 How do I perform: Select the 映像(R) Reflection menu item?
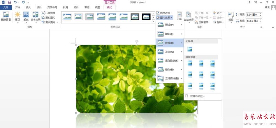click(x=170, y=43)
